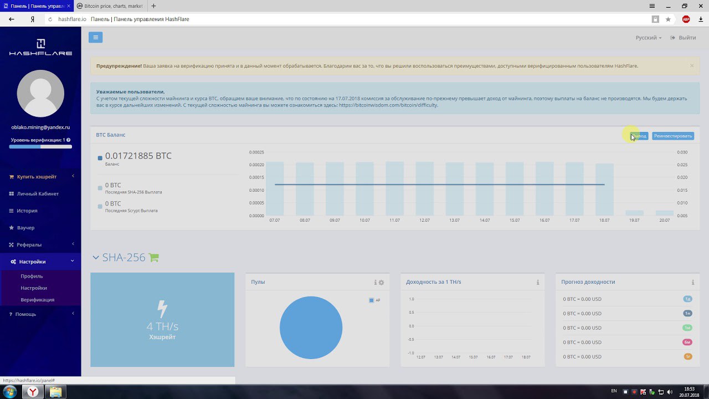Toggle Последняя SHA-256 Выплата legend square
Image resolution: width=709 pixels, height=399 pixels.
click(x=100, y=188)
